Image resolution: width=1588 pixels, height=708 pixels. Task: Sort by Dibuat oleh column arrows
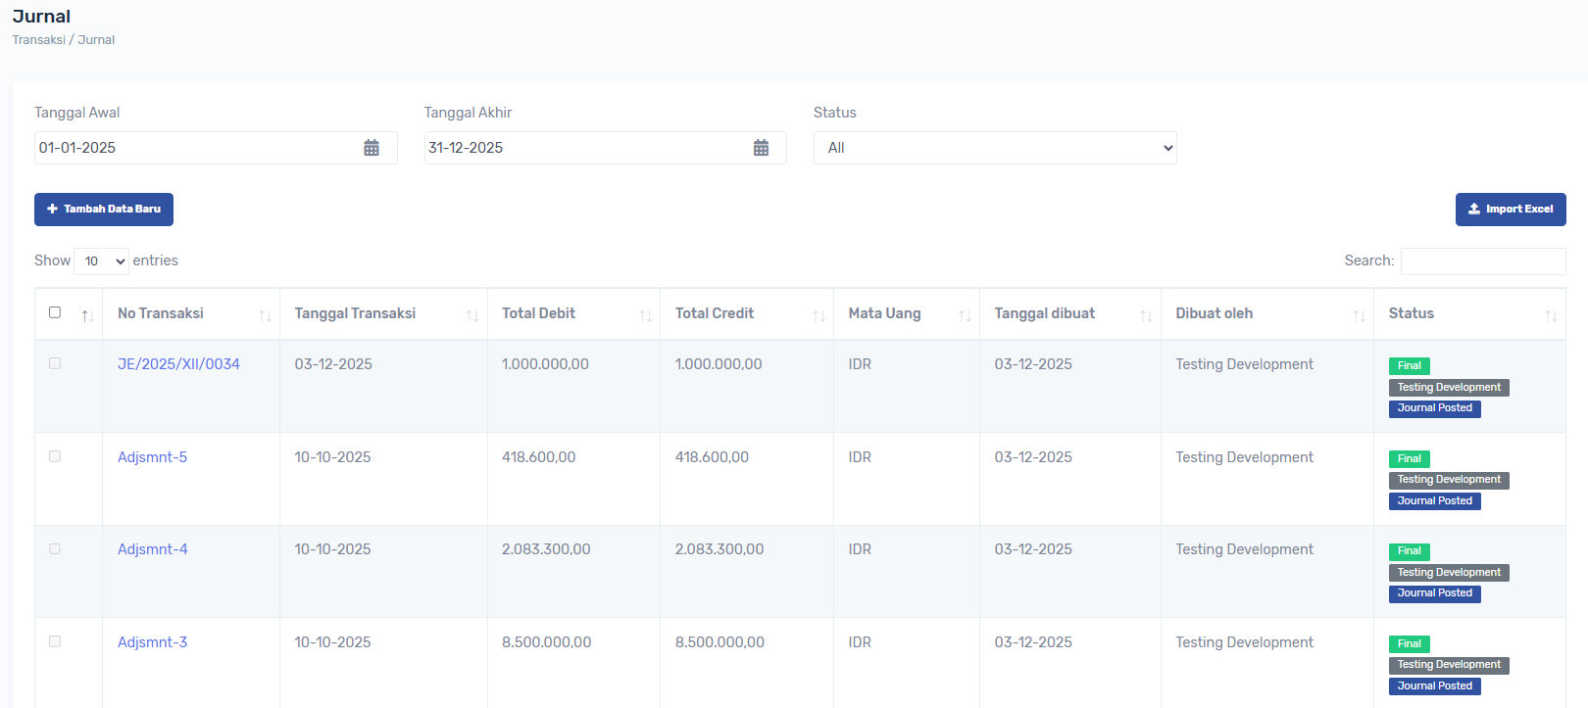1359,315
